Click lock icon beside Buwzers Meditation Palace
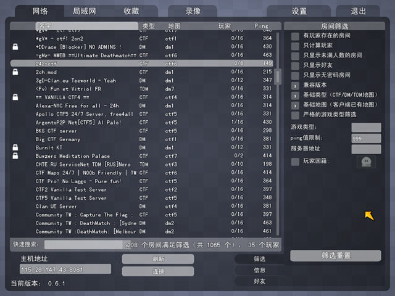This screenshot has width=395, height=296. click(x=15, y=156)
